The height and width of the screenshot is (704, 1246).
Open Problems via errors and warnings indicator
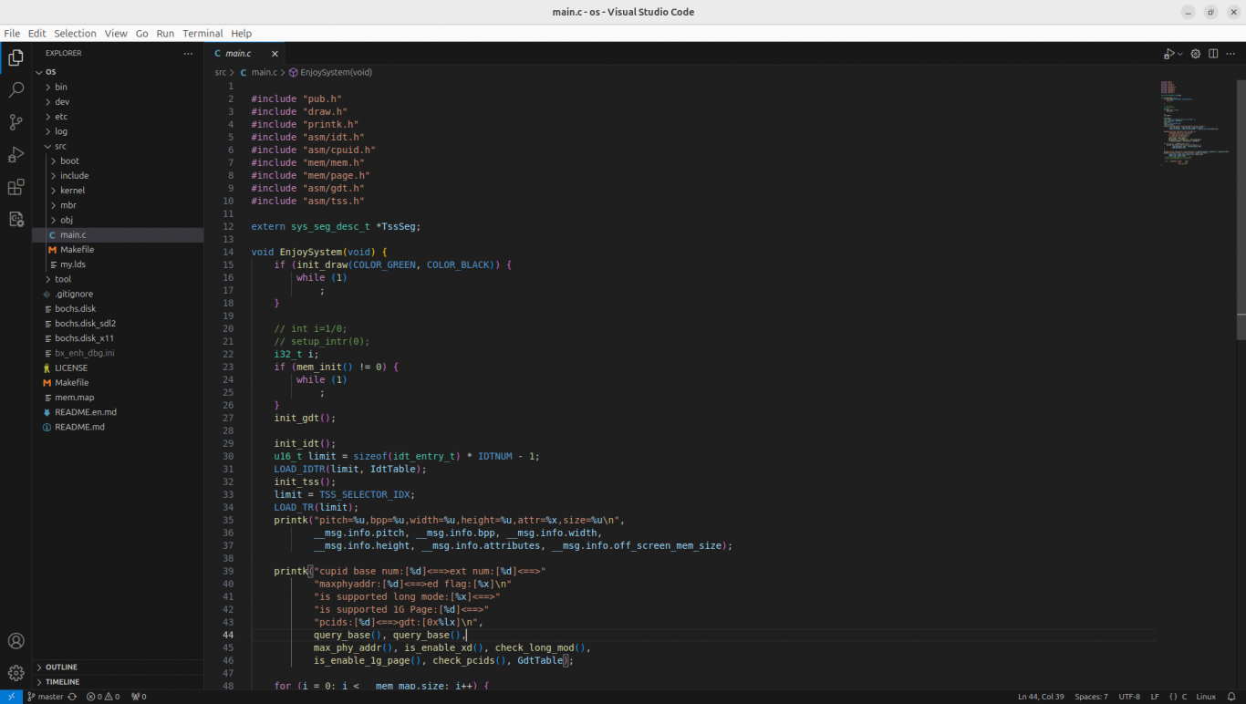click(x=103, y=697)
